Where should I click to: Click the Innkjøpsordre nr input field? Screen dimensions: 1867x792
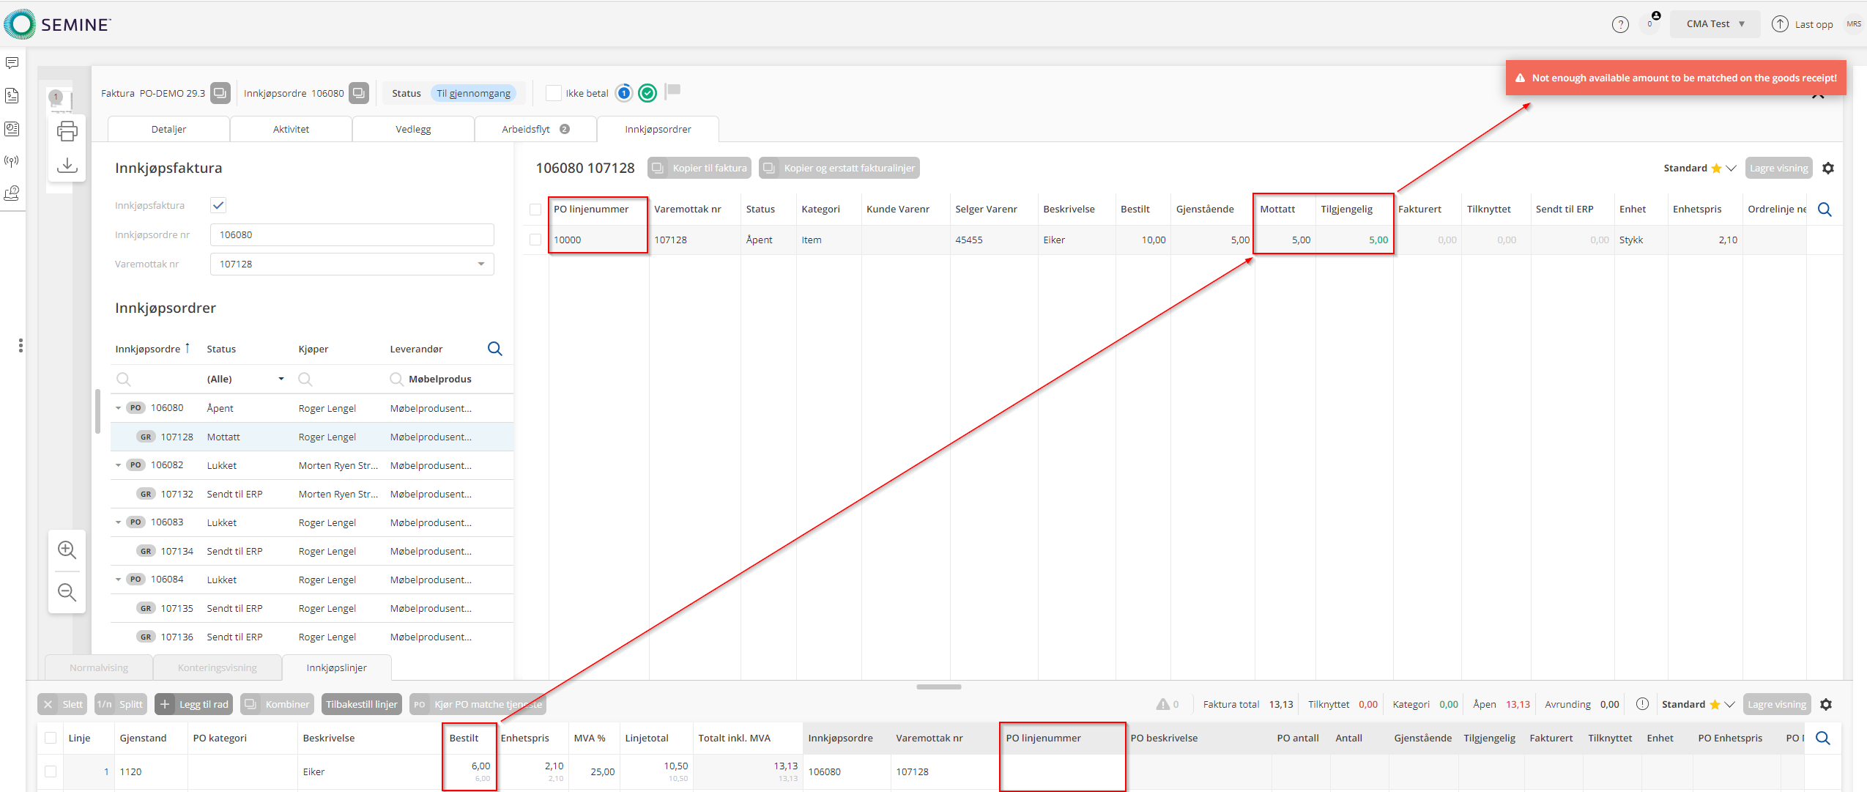coord(352,234)
